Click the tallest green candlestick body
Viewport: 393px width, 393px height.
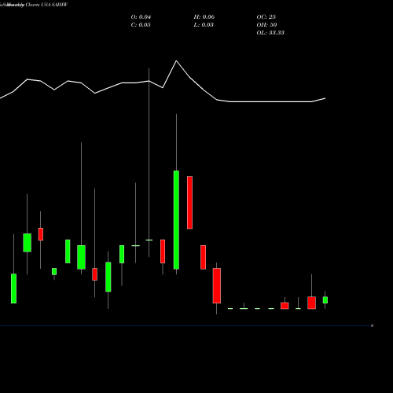tap(176, 220)
